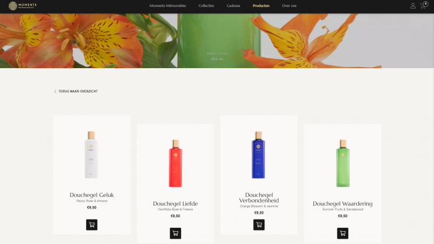
Task: Go to the Cadeaus menu item
Action: point(234,6)
